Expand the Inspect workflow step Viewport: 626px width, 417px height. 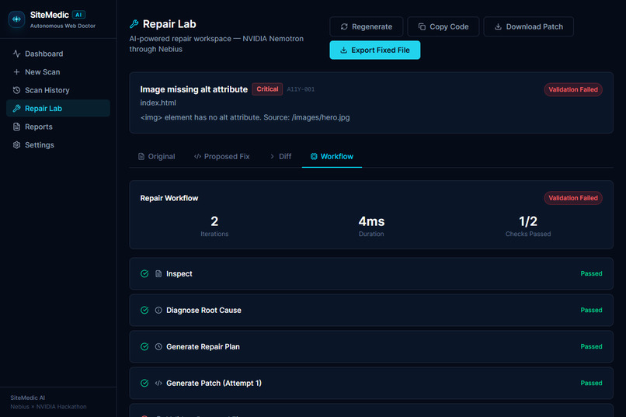[x=371, y=273]
